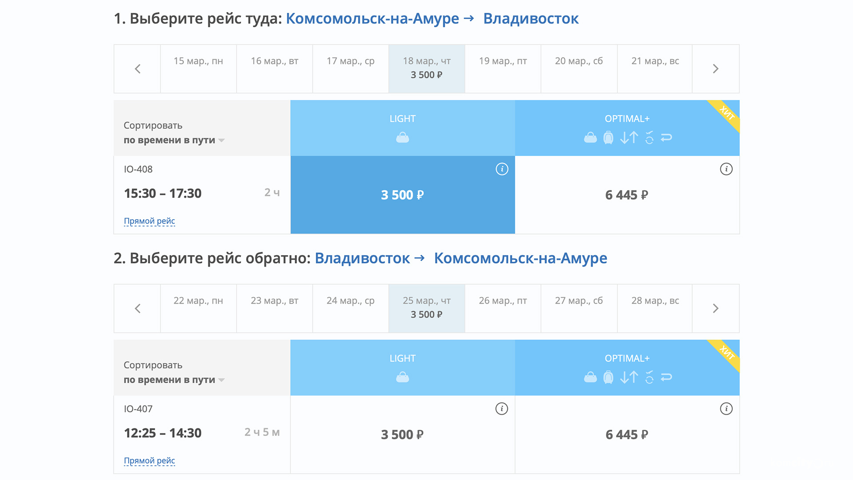The height and width of the screenshot is (480, 853).
Task: Click refund arrow icon in outbound OPTIMAL+ header
Action: (666, 138)
